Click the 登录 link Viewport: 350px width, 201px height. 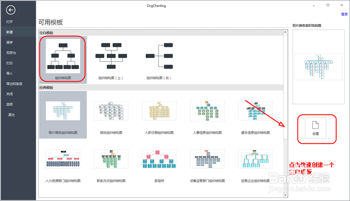tap(344, 14)
